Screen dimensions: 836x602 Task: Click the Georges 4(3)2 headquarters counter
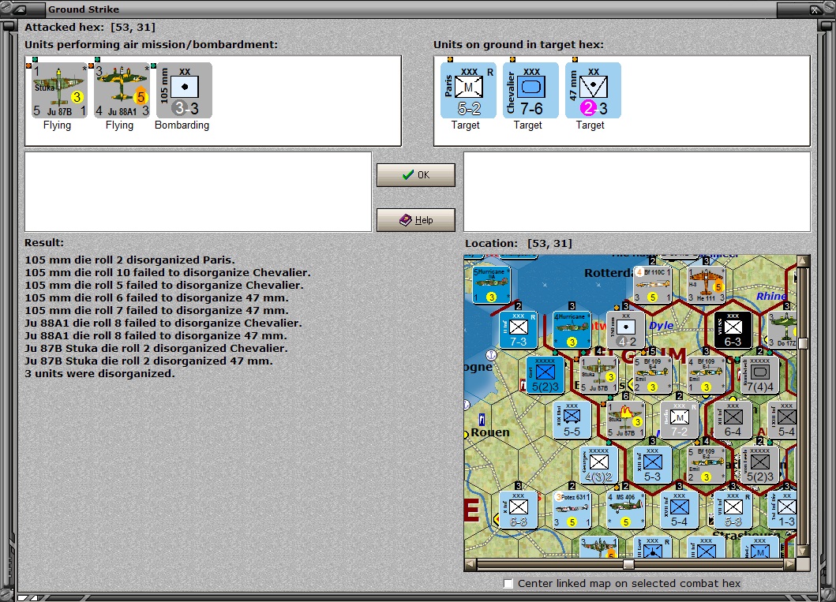click(x=598, y=465)
